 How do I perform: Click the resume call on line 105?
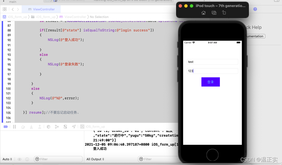[x=35, y=113]
